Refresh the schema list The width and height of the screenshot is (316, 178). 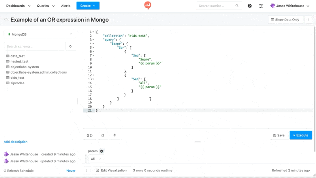click(70, 46)
